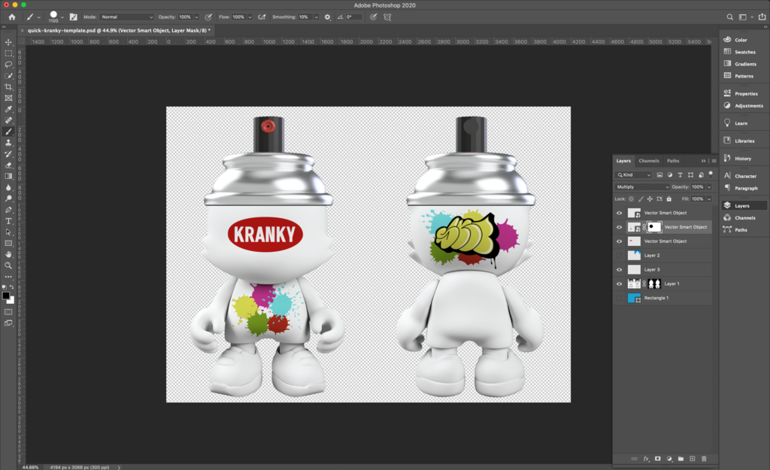Open brush preset picker arrow

pos(62,17)
